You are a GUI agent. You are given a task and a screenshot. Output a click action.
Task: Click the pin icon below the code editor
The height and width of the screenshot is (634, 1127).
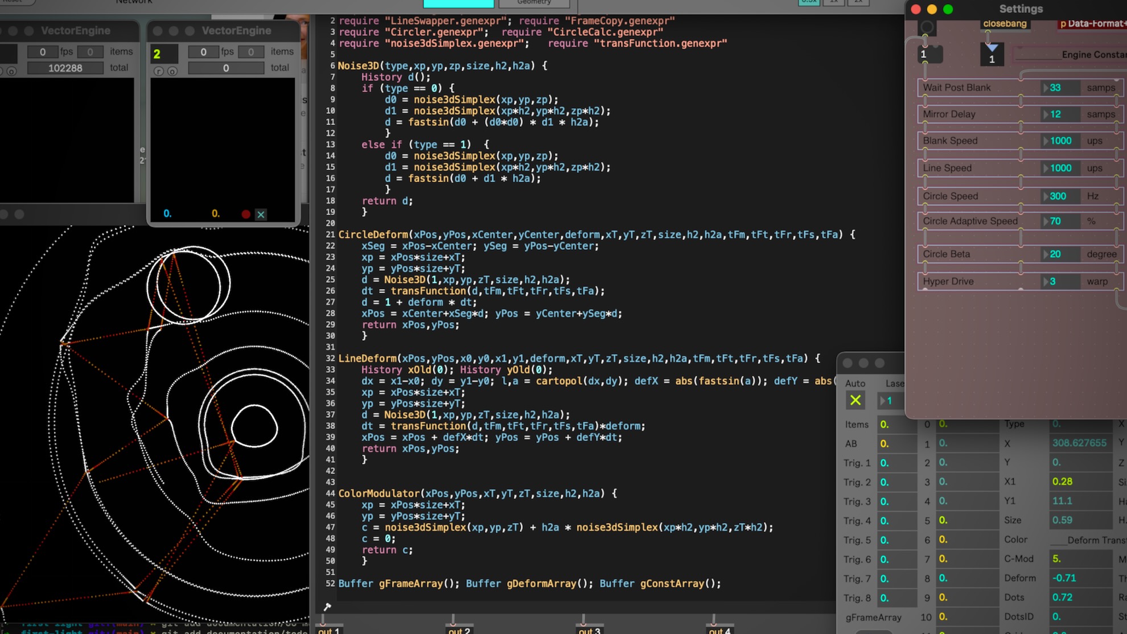(327, 607)
